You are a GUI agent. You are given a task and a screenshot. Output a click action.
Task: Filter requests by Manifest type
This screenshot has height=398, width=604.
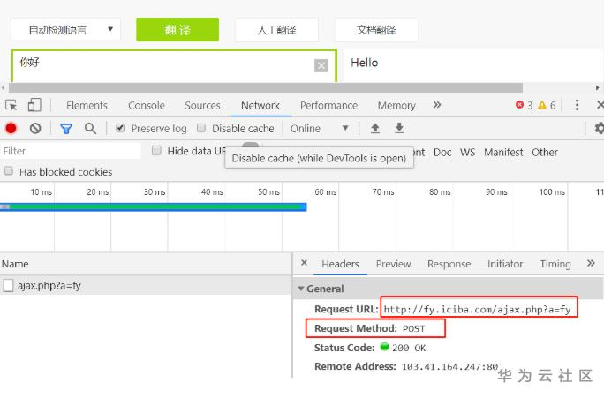click(x=503, y=153)
